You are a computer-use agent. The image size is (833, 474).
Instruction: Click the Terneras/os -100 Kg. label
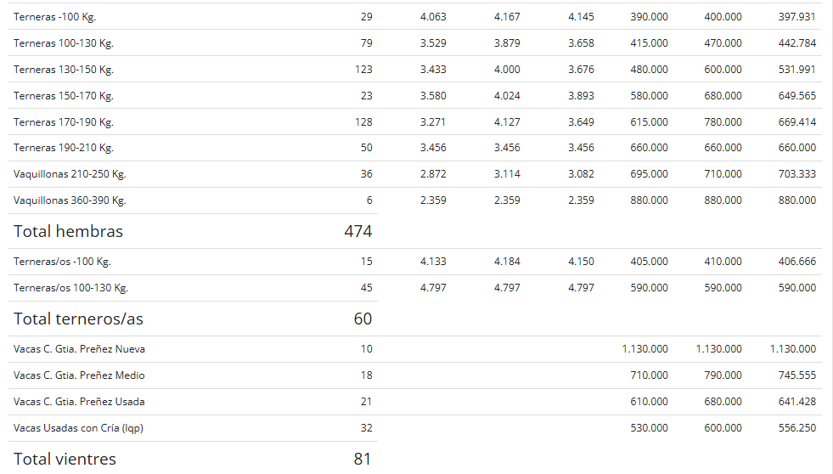(62, 262)
